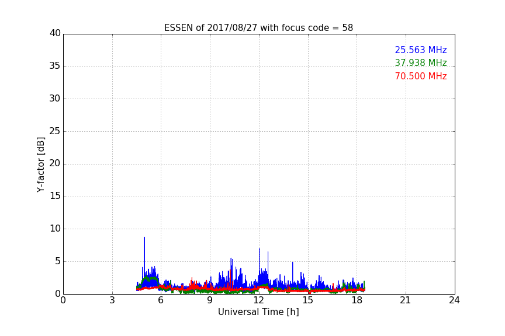Click the x-axis tick label '21'
The height and width of the screenshot is (336, 505).
[406, 300]
